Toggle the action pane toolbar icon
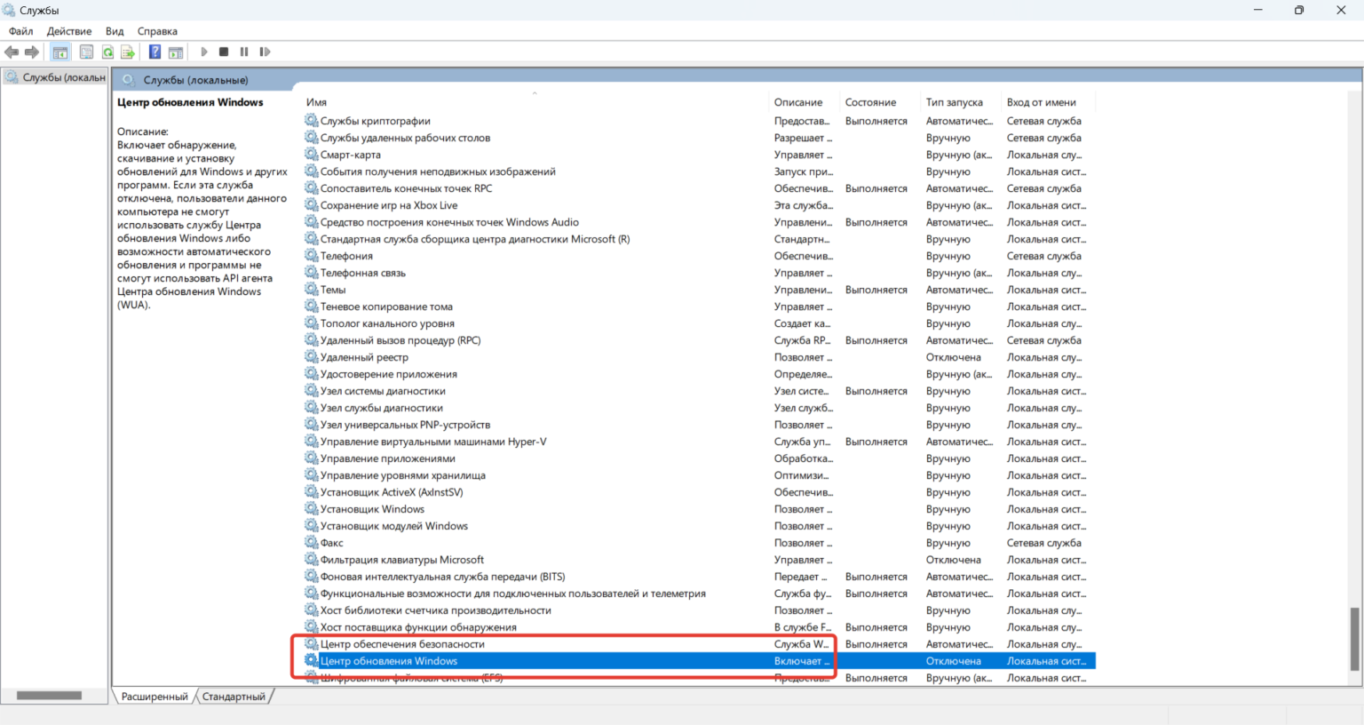The height and width of the screenshot is (725, 1364). point(176,52)
